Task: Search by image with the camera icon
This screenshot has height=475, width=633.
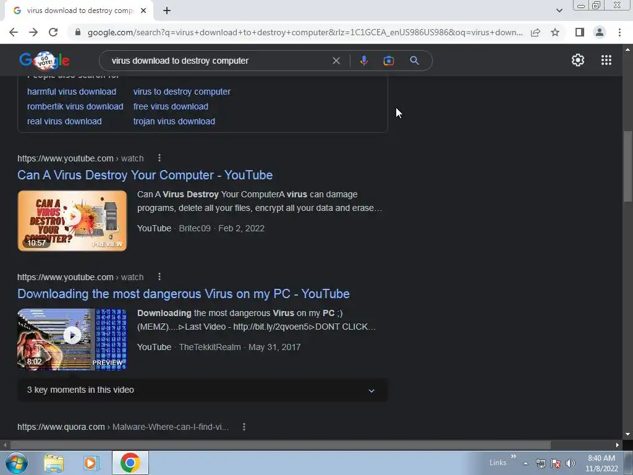Action: click(388, 61)
